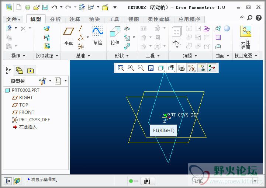The width and height of the screenshot is (266, 188).
Task: Expand the Get Data (获取数据) group dropdown
Action: tap(47, 56)
